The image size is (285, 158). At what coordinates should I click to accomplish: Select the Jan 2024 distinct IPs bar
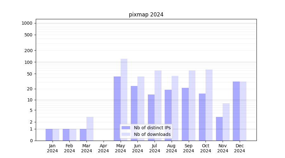pyautogui.click(x=49, y=135)
